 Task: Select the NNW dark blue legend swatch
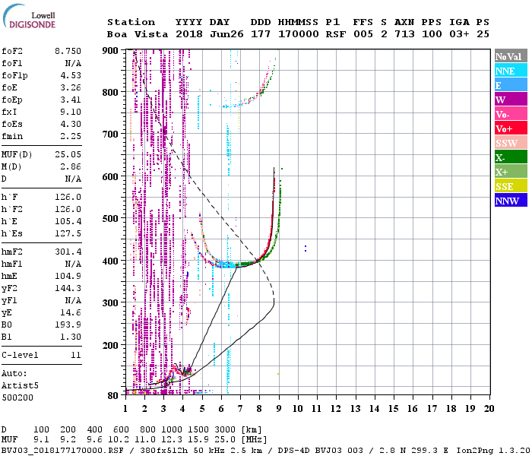(511, 200)
